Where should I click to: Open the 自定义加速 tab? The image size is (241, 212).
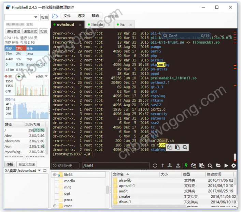click(x=27, y=164)
